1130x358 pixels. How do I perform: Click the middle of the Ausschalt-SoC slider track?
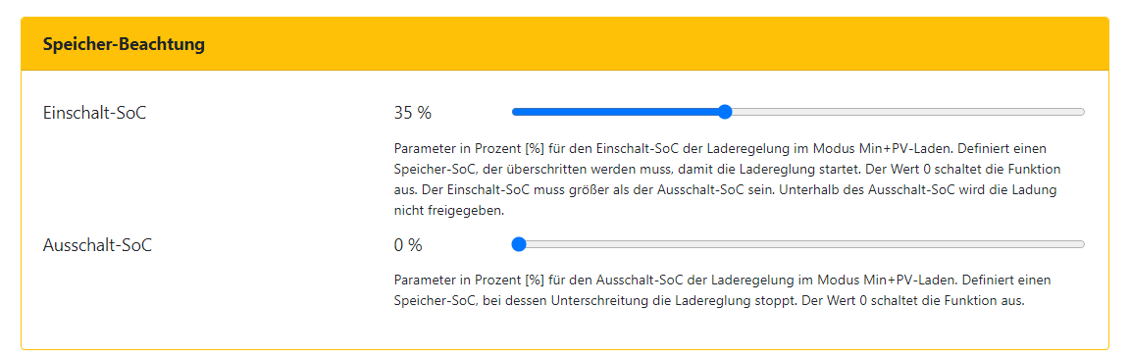pos(798,245)
